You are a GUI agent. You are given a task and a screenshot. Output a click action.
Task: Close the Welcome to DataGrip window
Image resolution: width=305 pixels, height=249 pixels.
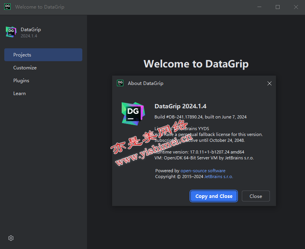pos(296,7)
